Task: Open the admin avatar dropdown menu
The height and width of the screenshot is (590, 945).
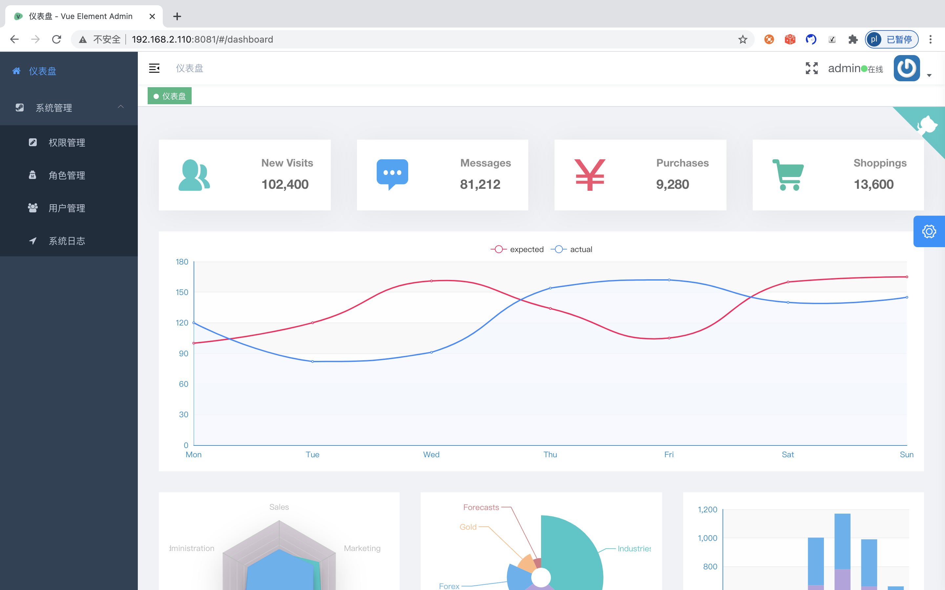Action: pos(929,75)
